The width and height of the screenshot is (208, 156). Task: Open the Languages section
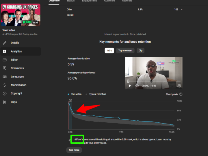[21, 77]
